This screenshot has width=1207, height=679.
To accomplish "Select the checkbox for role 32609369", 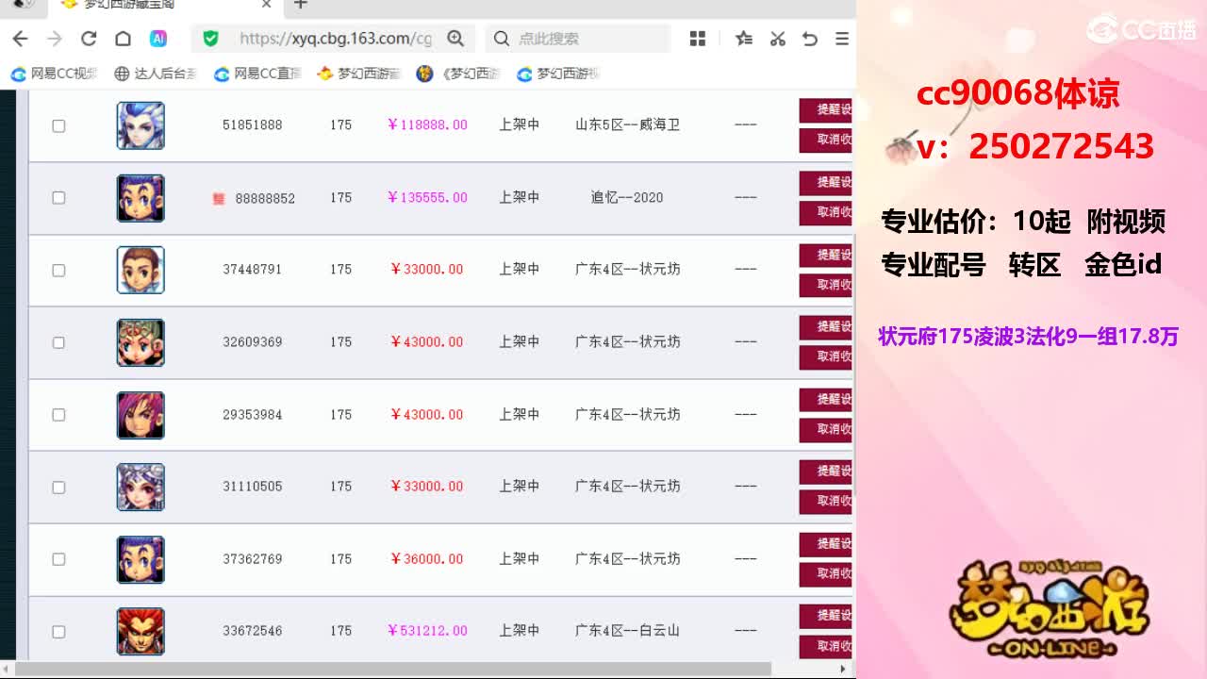I will coord(58,342).
